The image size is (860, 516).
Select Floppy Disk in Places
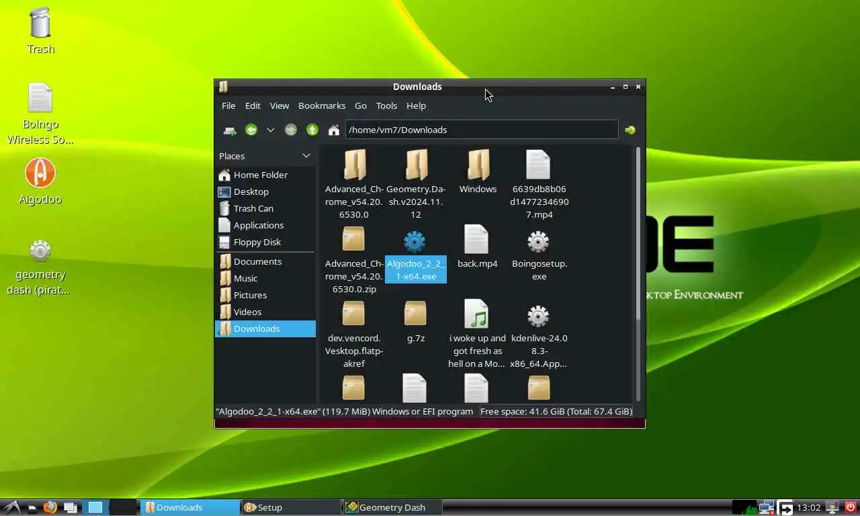(265, 242)
